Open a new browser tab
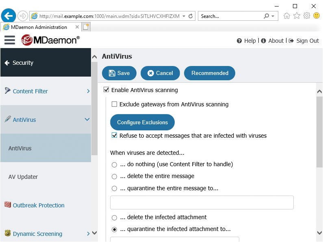Screen dimensions: 323x242 coord(86,27)
